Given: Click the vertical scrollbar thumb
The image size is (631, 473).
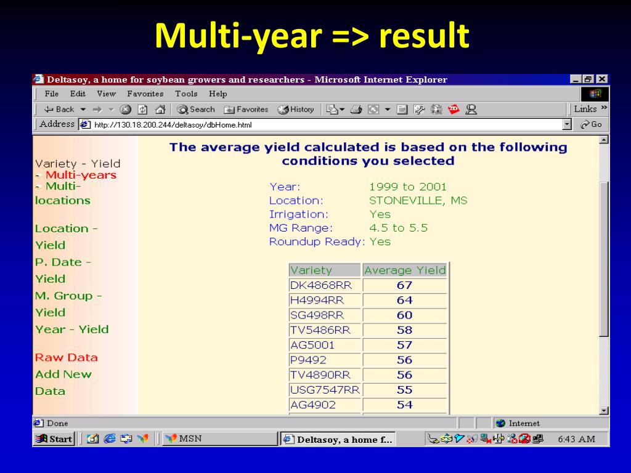Looking at the screenshot, I should pyautogui.click(x=604, y=259).
